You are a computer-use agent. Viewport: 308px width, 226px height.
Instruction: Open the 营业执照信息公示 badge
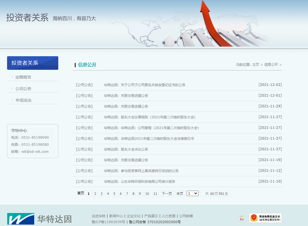pyautogui.click(x=265, y=218)
